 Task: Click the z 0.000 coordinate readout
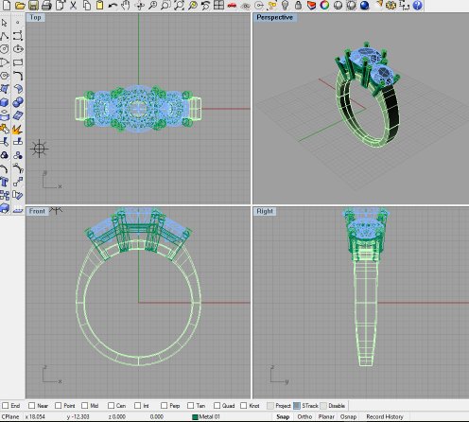point(116,416)
